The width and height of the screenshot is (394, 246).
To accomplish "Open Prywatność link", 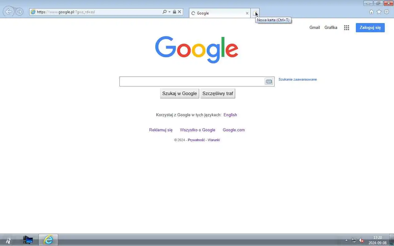I will coord(196,140).
